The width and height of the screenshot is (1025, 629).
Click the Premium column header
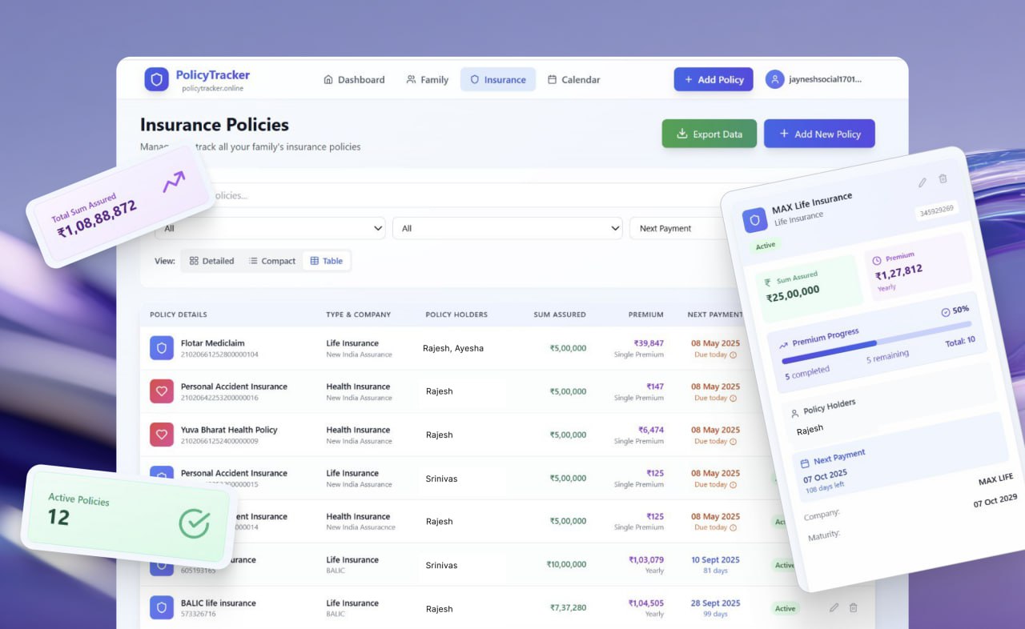(645, 314)
